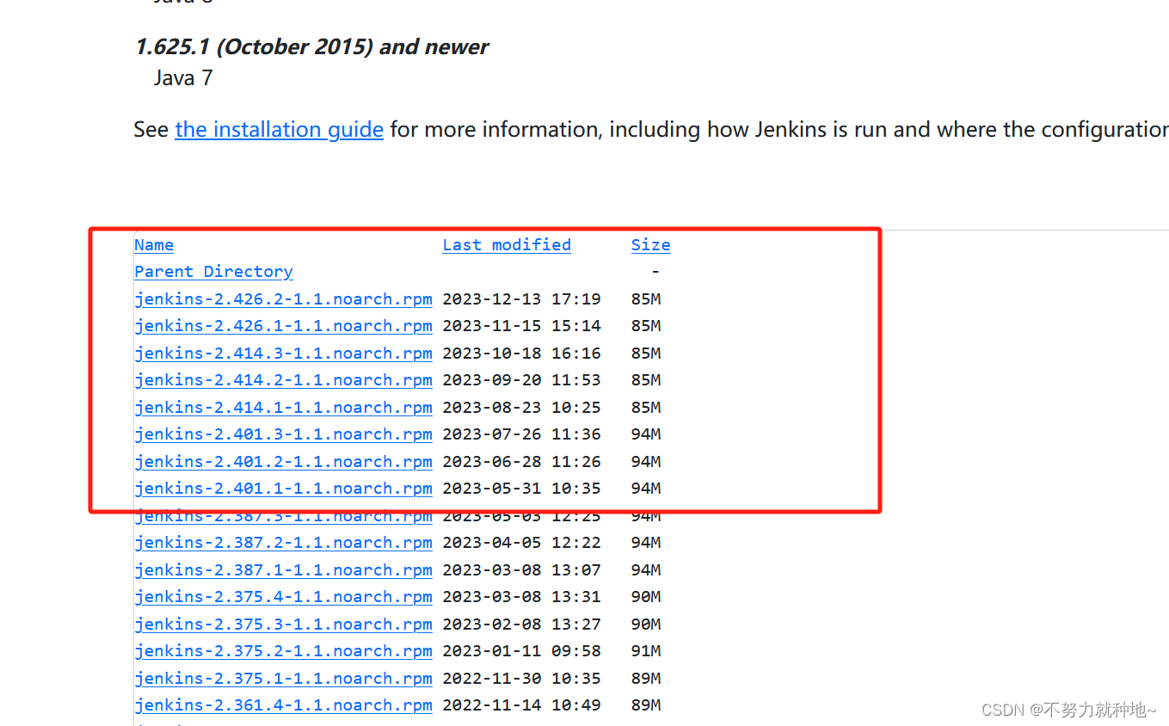Click the heading '1.625.1 (October 2015) and newer'
1169x726 pixels.
pos(311,47)
